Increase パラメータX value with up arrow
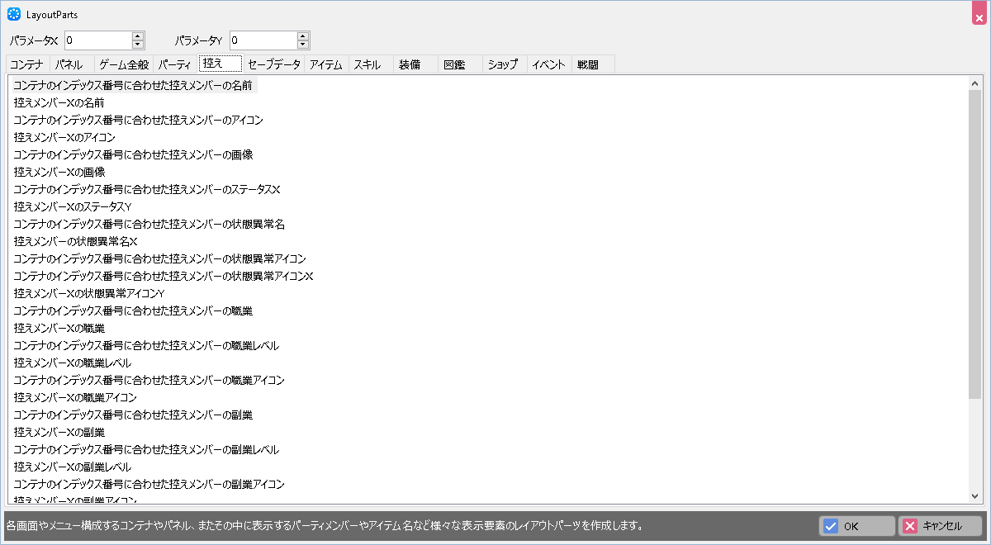The height and width of the screenshot is (545, 991). 138,36
